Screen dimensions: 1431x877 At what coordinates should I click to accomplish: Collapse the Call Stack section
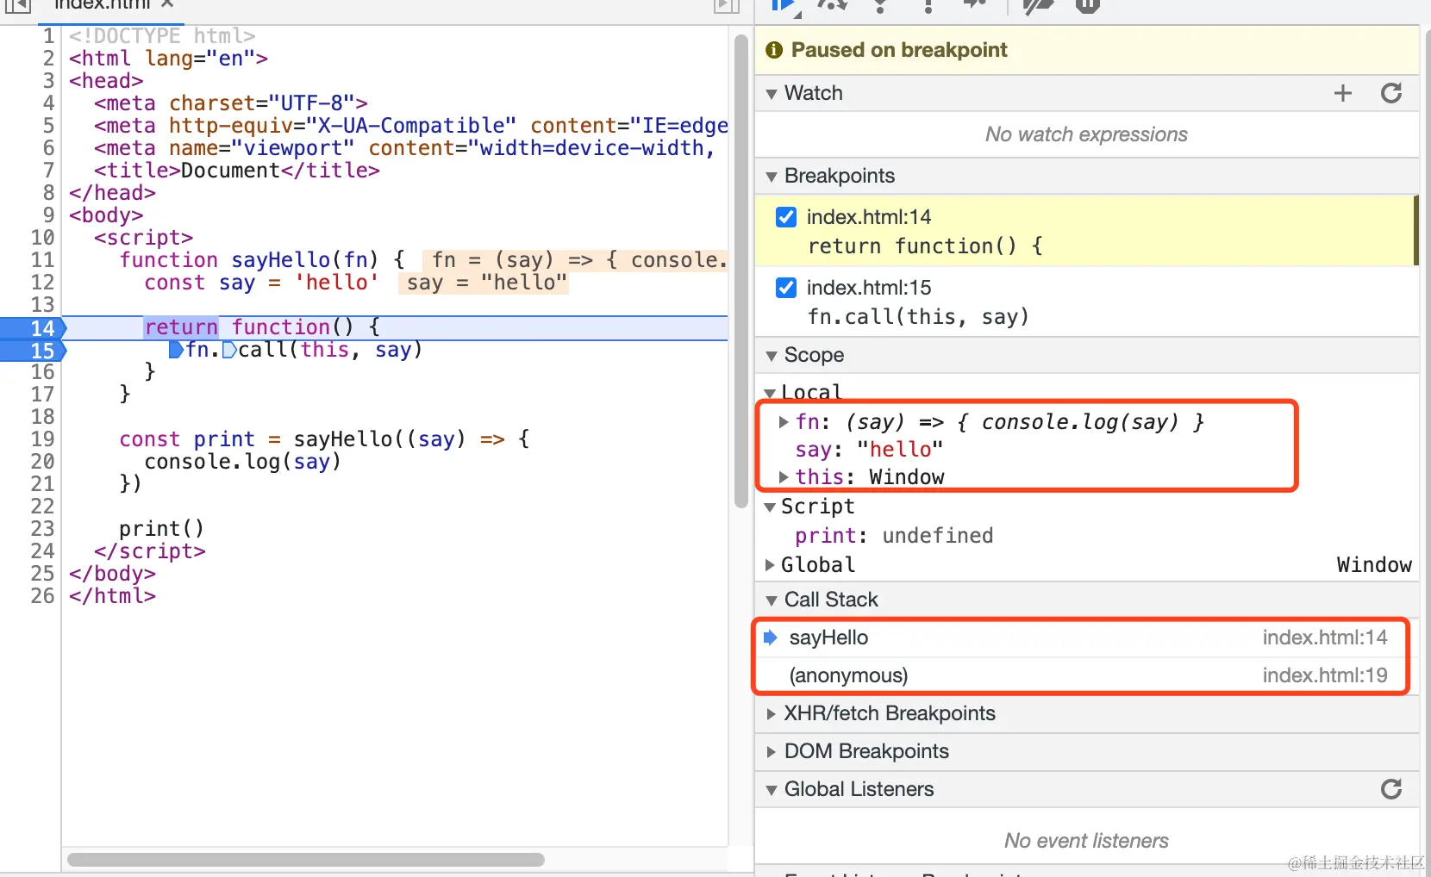pos(772,600)
